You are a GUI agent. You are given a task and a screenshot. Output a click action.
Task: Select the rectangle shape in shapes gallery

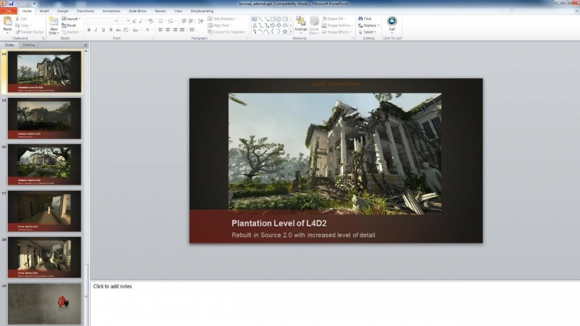point(273,20)
